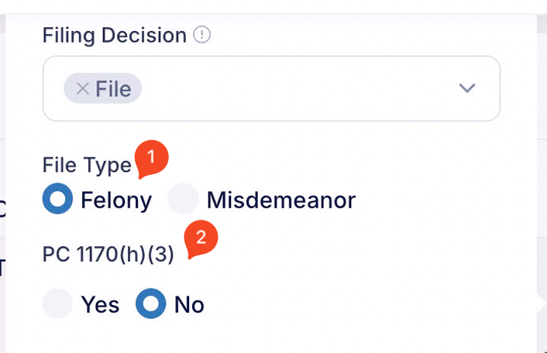The height and width of the screenshot is (353, 547).
Task: Click the info icon beside Filing Decision
Action: click(202, 35)
